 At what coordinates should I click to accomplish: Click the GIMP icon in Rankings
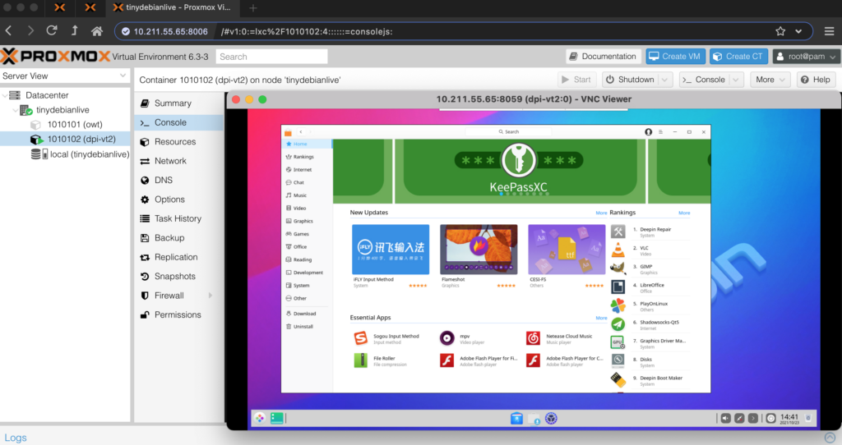point(618,268)
